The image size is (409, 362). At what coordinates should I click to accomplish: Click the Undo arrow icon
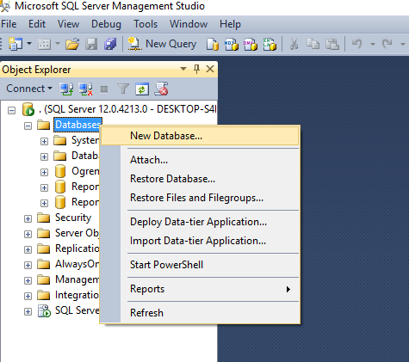357,44
